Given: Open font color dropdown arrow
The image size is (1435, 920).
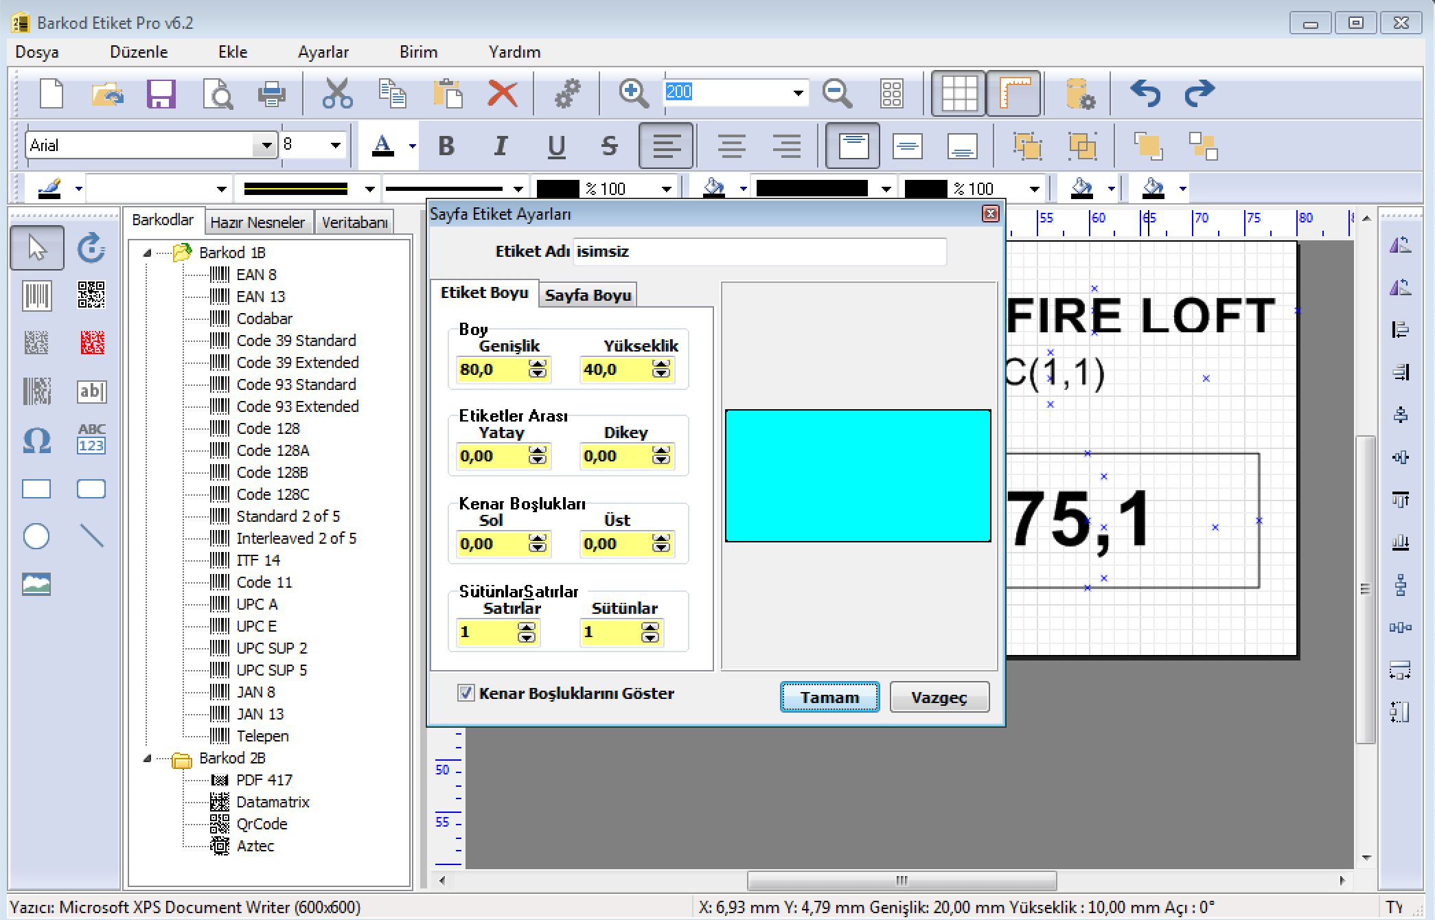Looking at the screenshot, I should pyautogui.click(x=412, y=146).
